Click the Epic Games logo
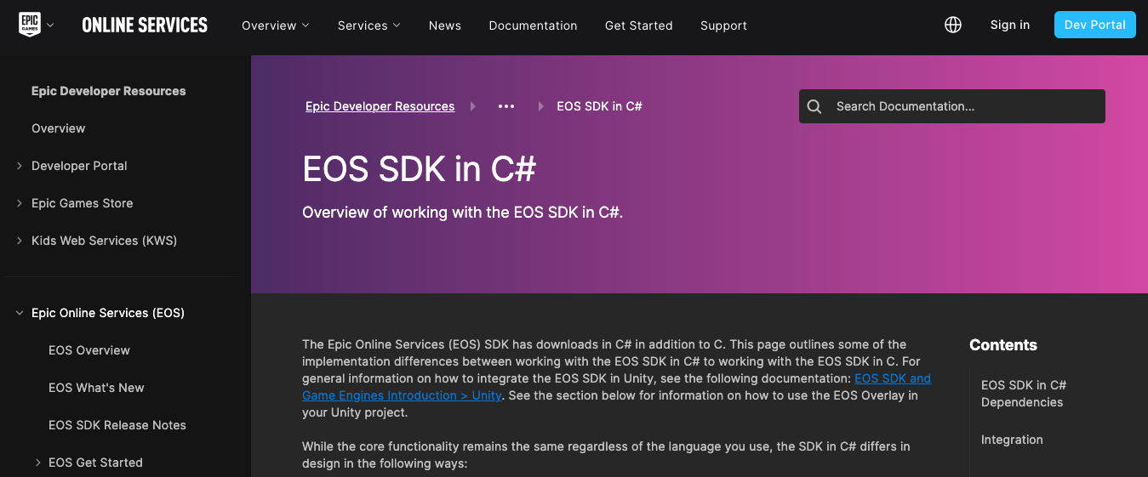Screen dimensions: 1148x477 (30, 25)
